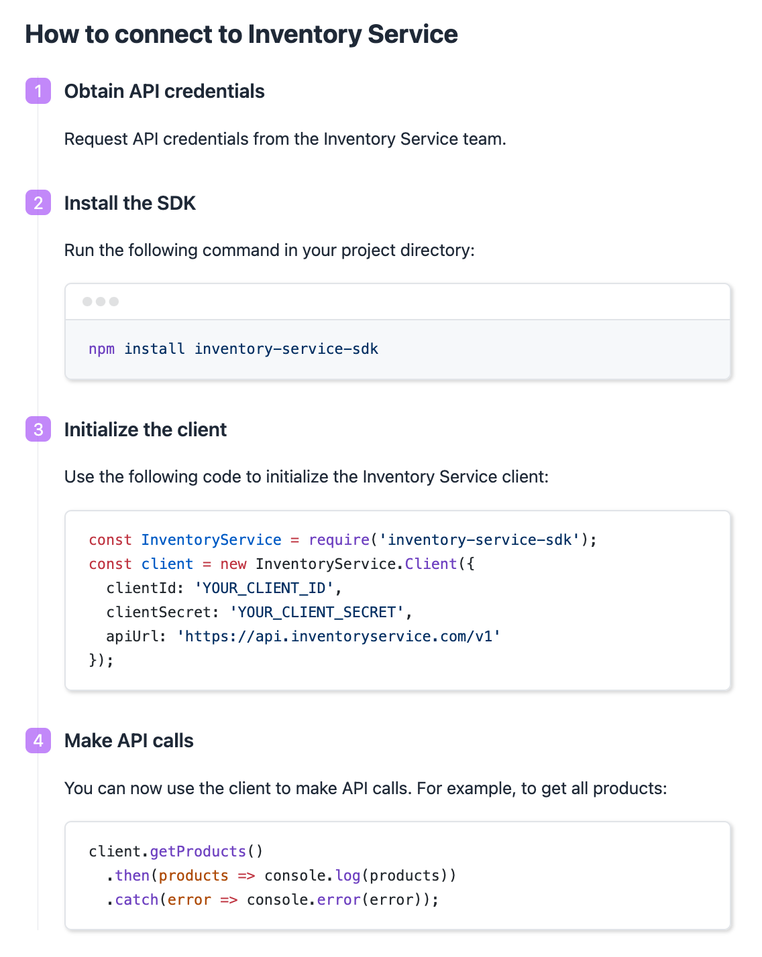The height and width of the screenshot is (957, 762).
Task: Click the step 4 number badge
Action: (38, 741)
